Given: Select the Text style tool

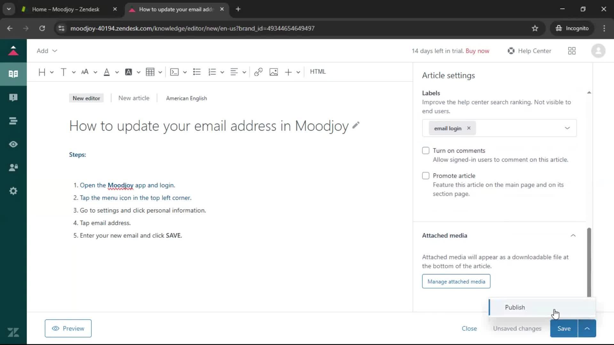Looking at the screenshot, I should pos(63,72).
